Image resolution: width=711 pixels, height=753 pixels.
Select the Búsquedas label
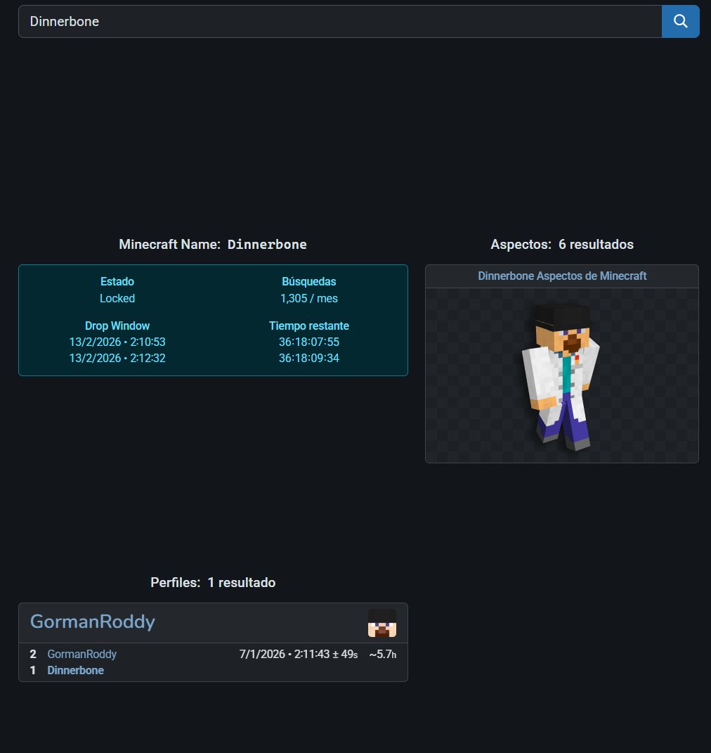coord(309,281)
